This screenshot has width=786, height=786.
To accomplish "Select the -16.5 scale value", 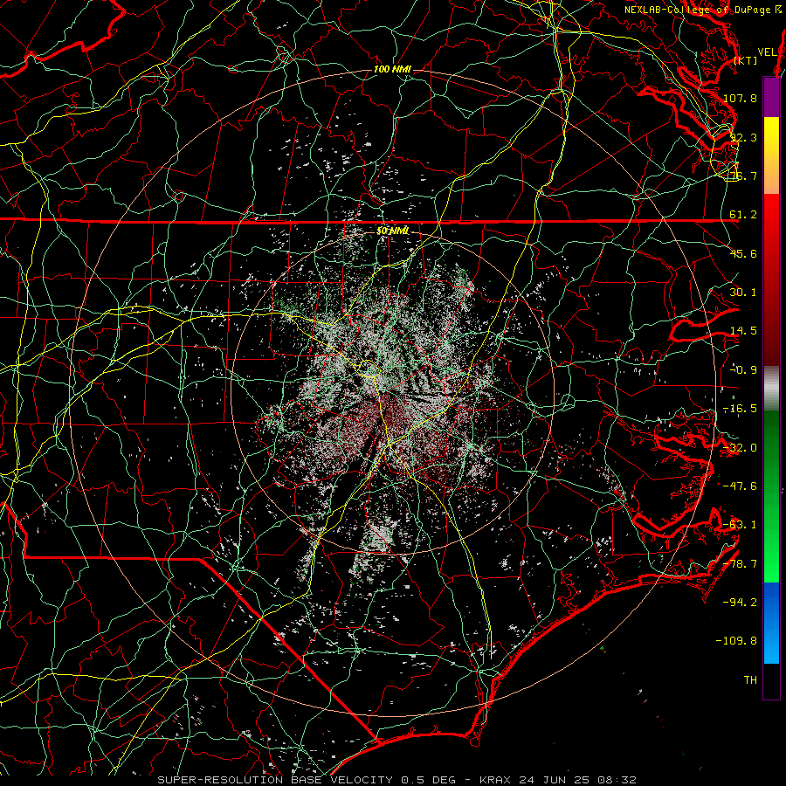I will point(740,409).
